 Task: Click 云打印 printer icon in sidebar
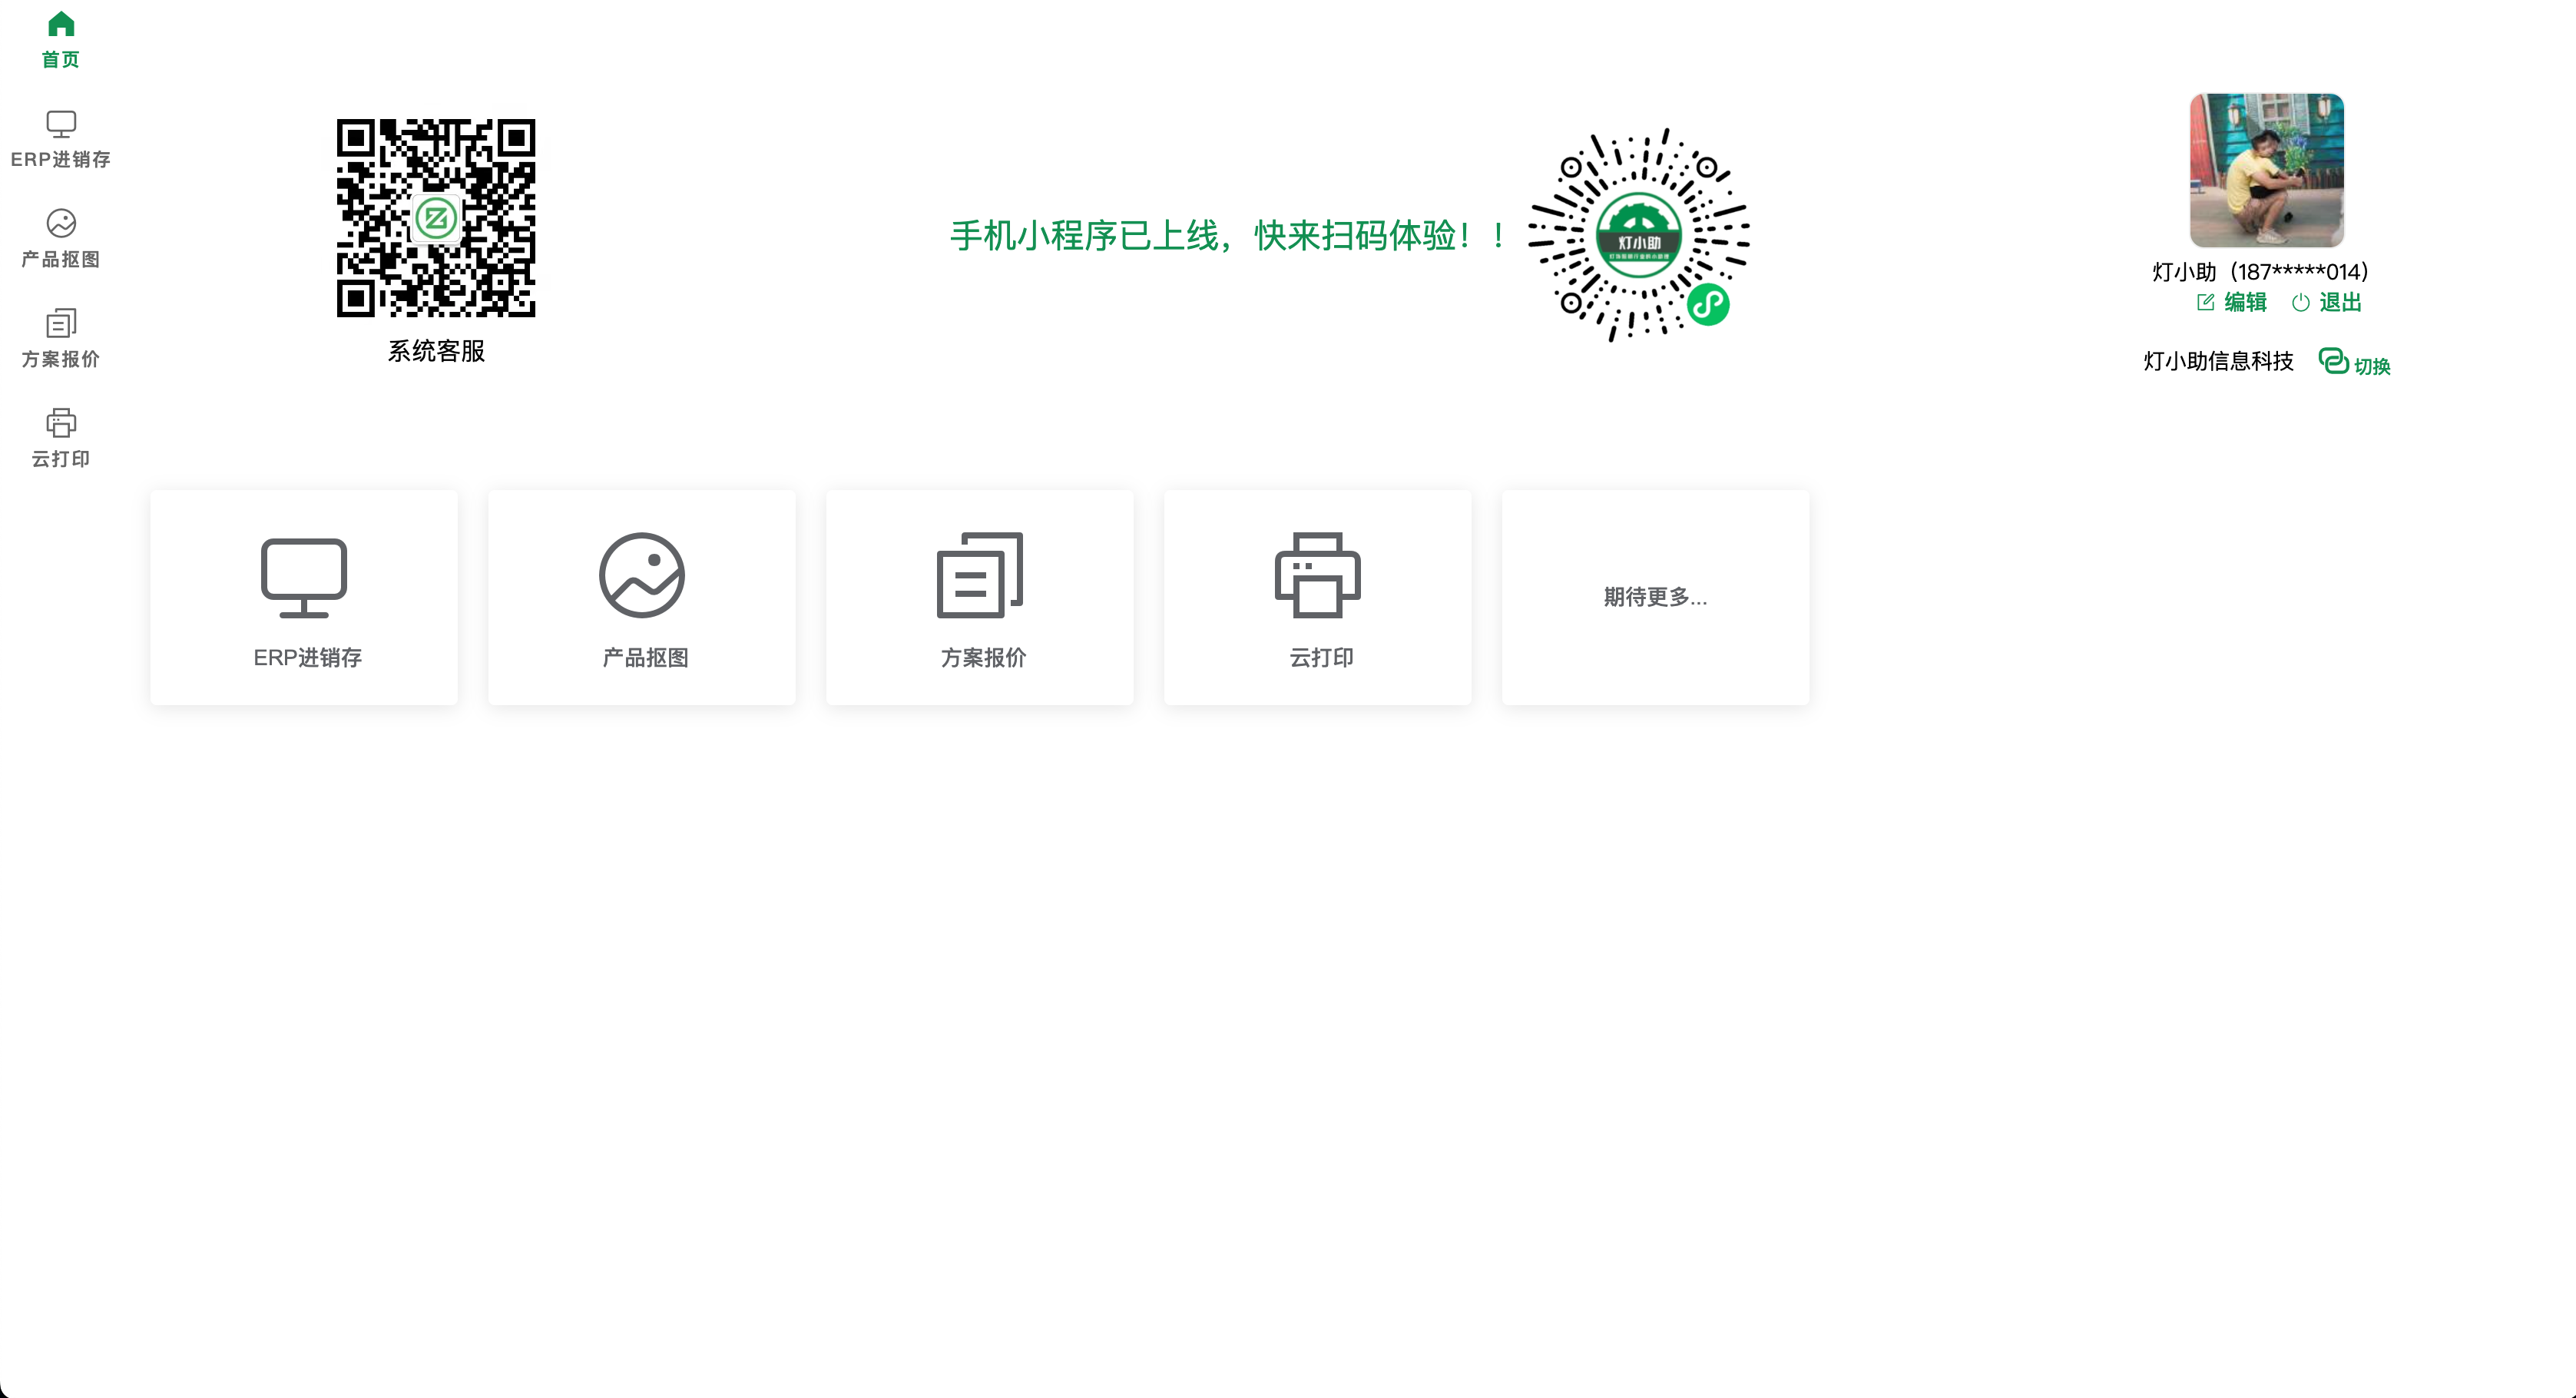(x=61, y=423)
